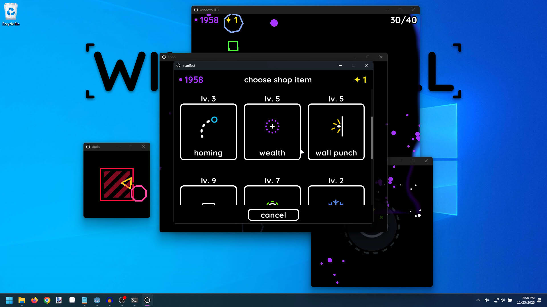The height and width of the screenshot is (307, 547).
Task: Click the pink octagon in drain window
Action: click(139, 194)
